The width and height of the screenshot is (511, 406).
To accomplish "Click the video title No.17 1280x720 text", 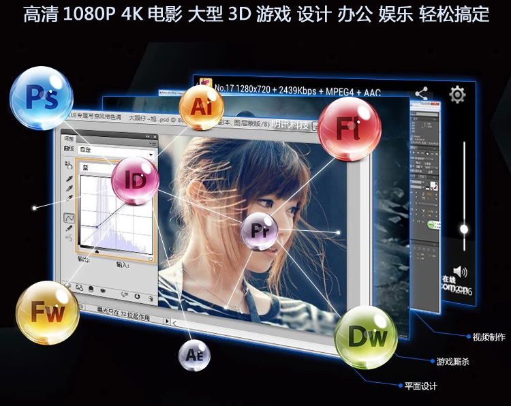I will [x=297, y=89].
